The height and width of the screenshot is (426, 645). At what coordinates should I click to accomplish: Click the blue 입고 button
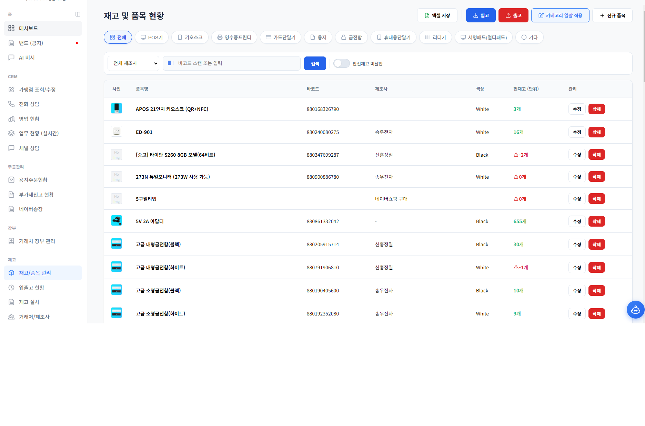click(x=481, y=15)
